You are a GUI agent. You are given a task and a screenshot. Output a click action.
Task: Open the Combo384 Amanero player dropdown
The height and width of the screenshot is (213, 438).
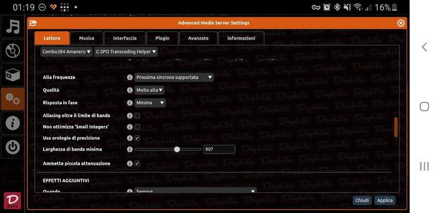(x=66, y=51)
